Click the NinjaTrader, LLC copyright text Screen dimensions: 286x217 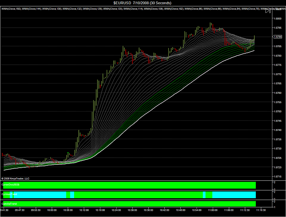coord(15,179)
